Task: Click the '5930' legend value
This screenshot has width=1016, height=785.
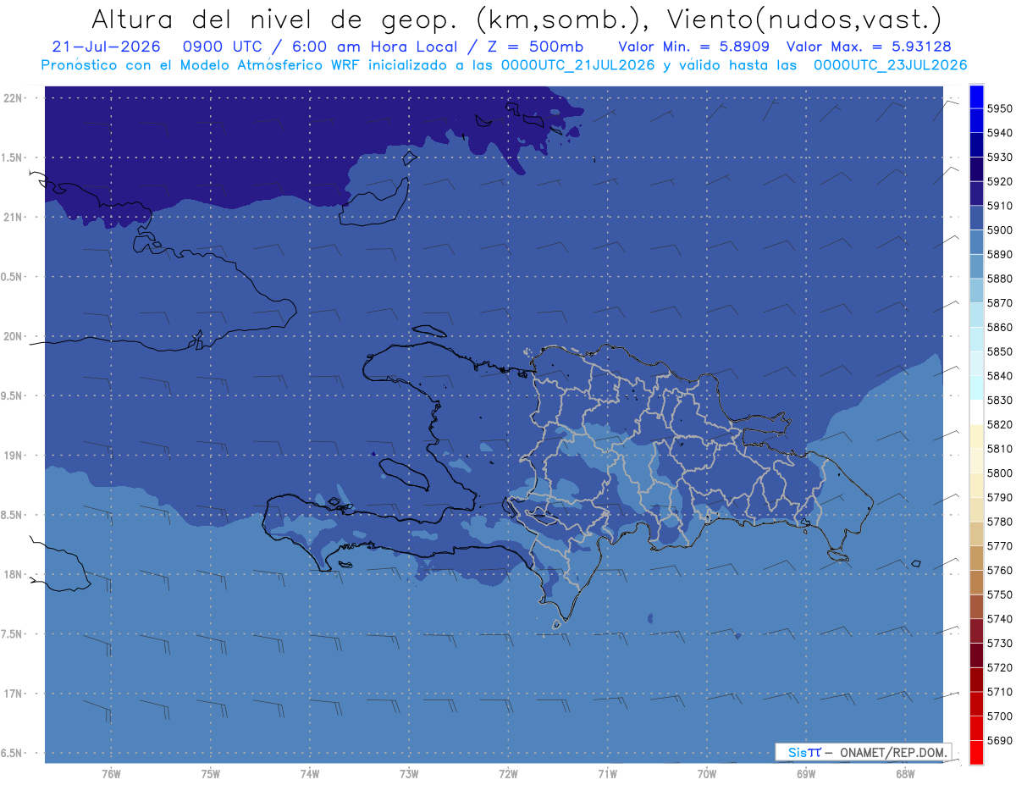Action: (x=999, y=158)
